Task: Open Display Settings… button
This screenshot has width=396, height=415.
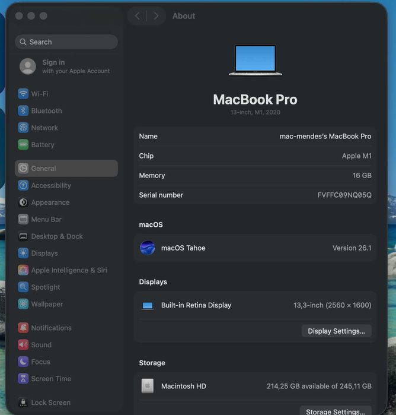Action: pyautogui.click(x=336, y=331)
